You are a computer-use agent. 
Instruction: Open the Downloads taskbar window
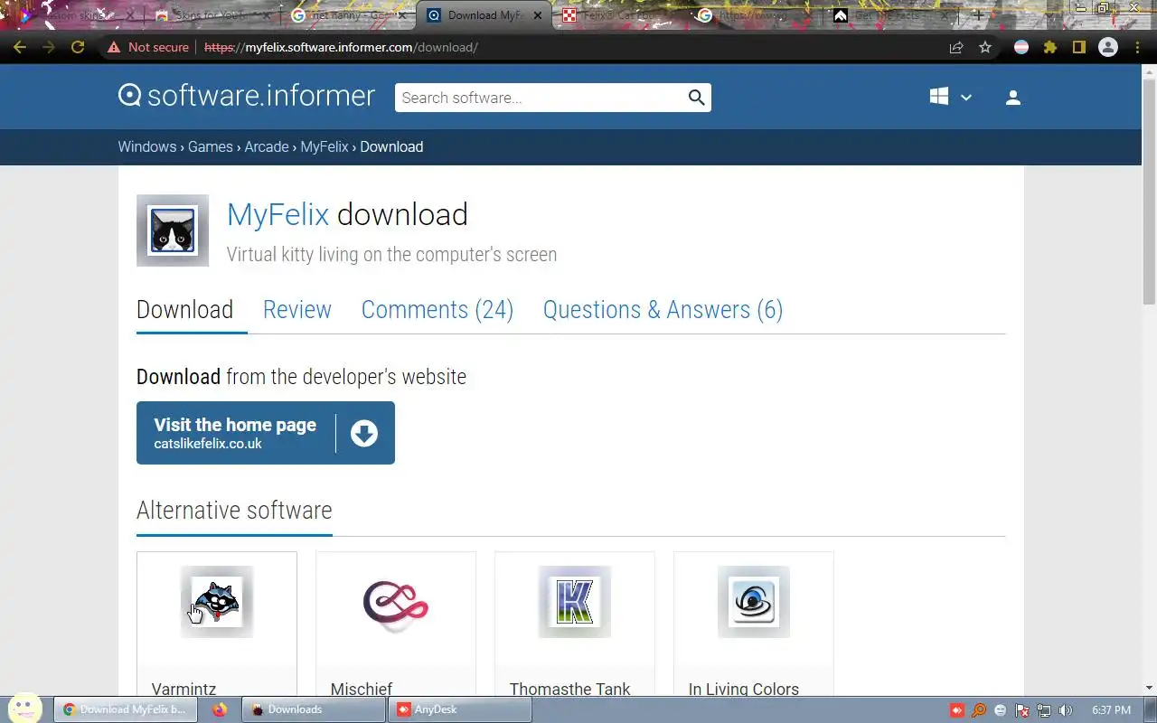point(314,709)
